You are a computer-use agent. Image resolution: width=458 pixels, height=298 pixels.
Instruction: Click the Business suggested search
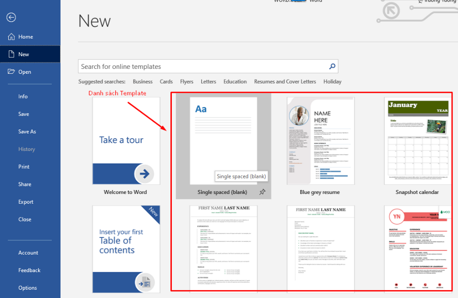click(x=143, y=82)
